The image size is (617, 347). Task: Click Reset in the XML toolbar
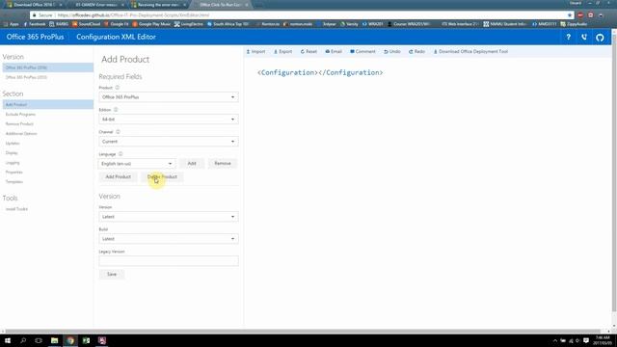(308, 51)
